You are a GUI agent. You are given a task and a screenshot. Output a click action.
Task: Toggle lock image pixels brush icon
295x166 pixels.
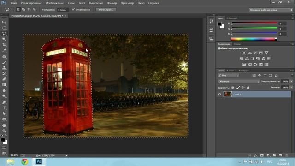[x=238, y=88]
